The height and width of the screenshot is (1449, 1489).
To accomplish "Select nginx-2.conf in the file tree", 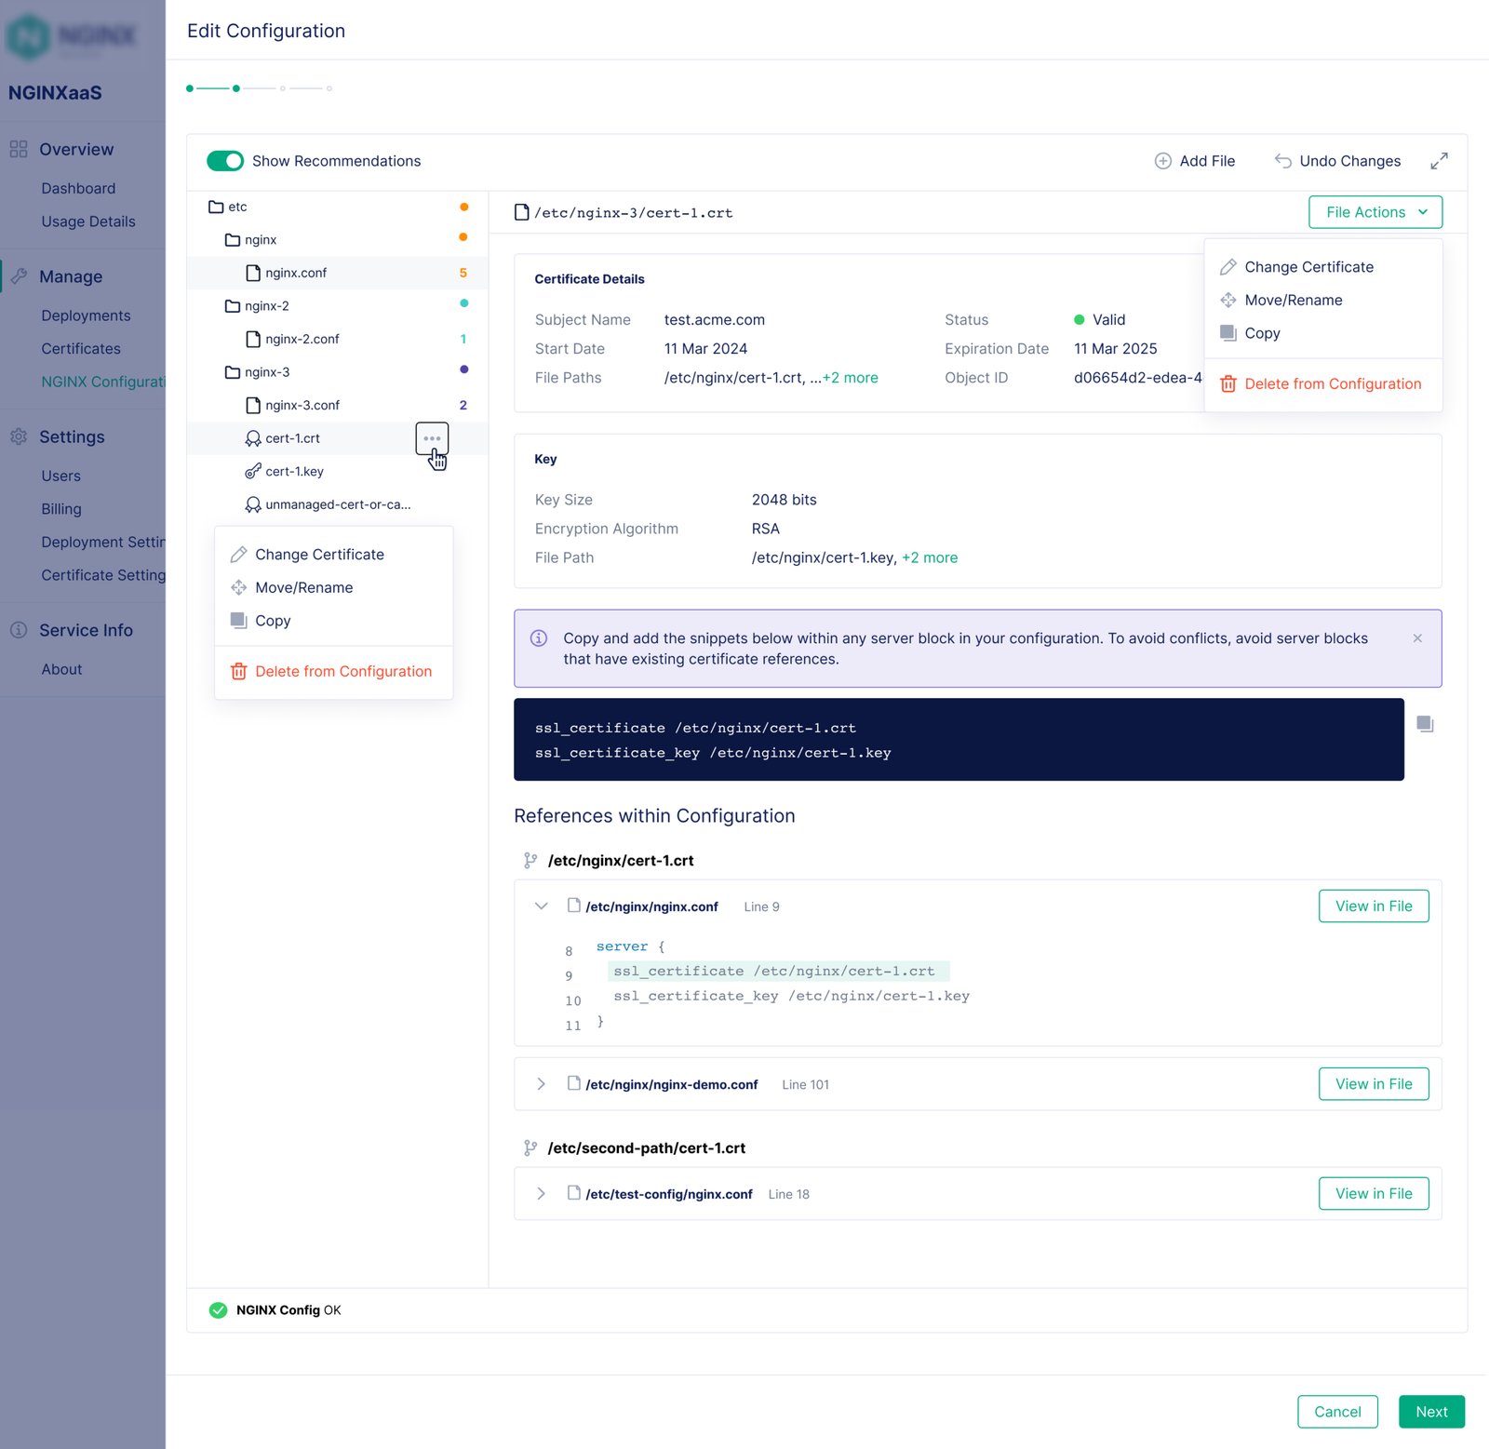I will coord(302,340).
